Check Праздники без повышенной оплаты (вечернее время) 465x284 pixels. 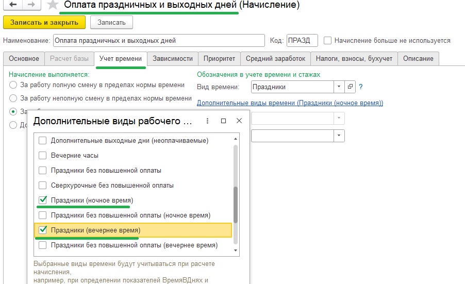(x=43, y=245)
